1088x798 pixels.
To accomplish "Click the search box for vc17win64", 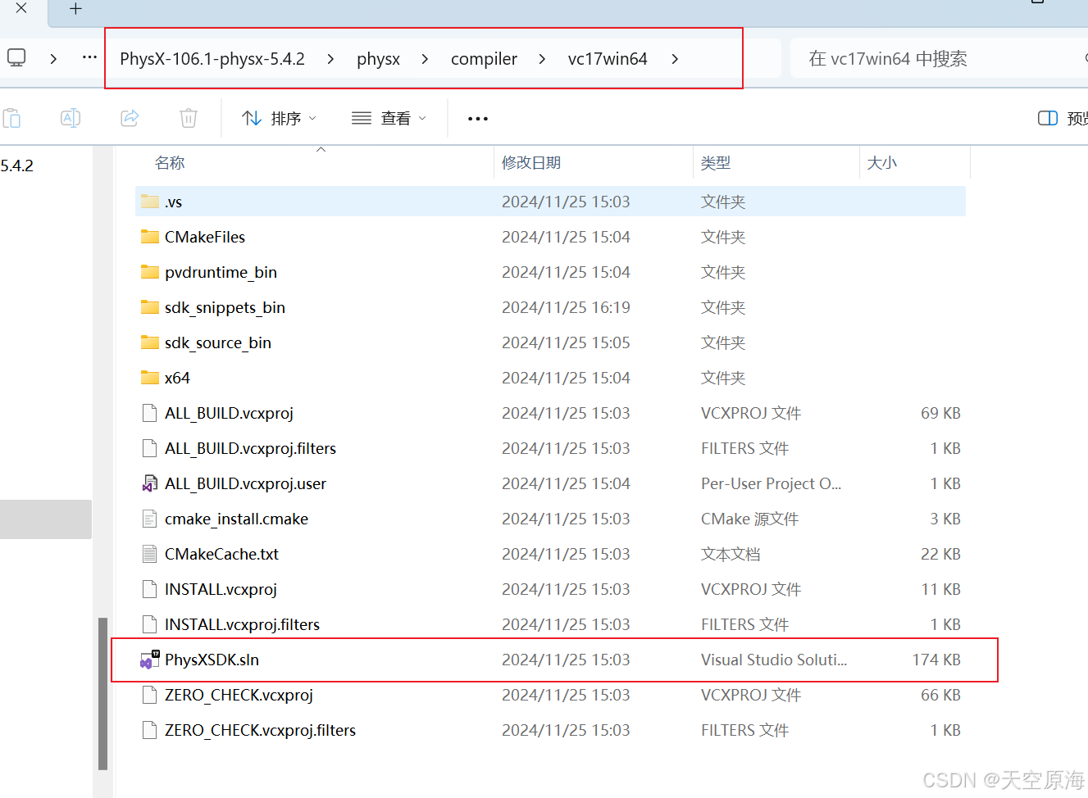I will coord(939,59).
